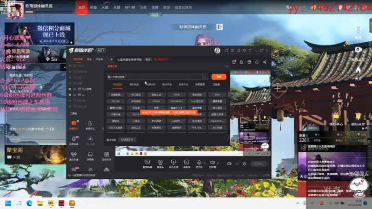Add a multimedia source from the bottom toolbar
This screenshot has height=209, width=372.
(x=187, y=162)
